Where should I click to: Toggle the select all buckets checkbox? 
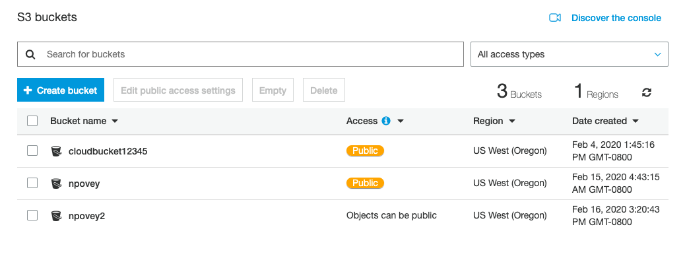(32, 121)
